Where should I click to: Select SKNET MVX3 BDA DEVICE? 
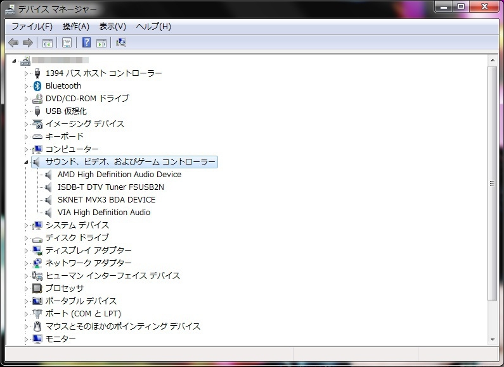pyautogui.click(x=107, y=200)
